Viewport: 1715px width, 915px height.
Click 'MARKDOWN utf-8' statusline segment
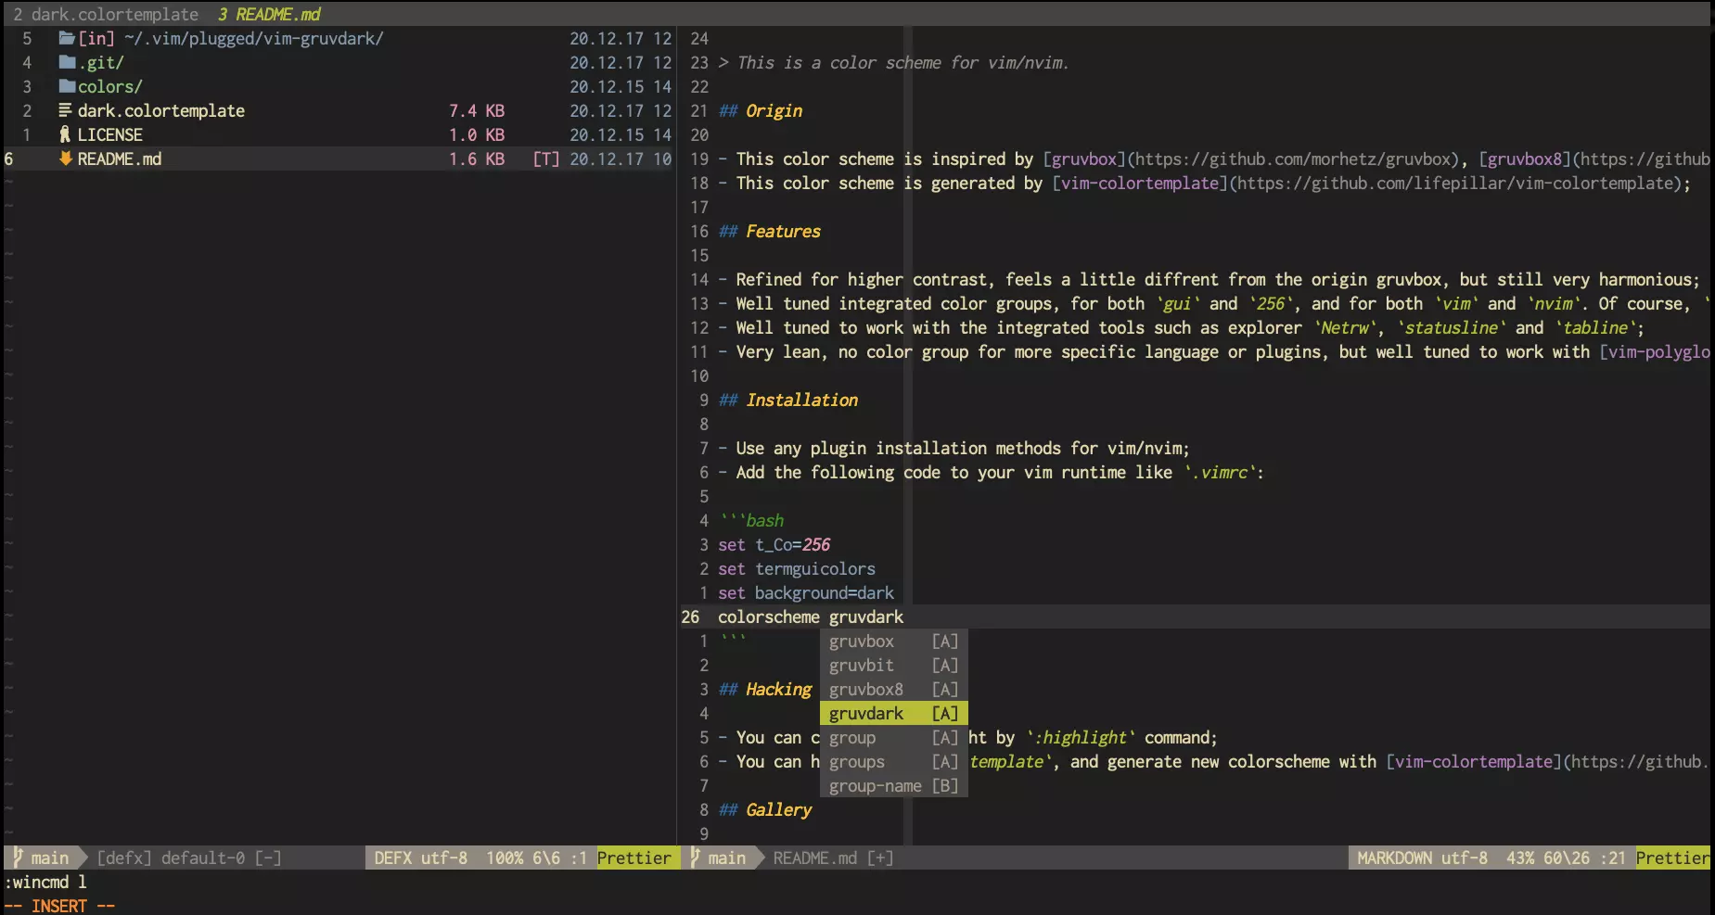1423,858
